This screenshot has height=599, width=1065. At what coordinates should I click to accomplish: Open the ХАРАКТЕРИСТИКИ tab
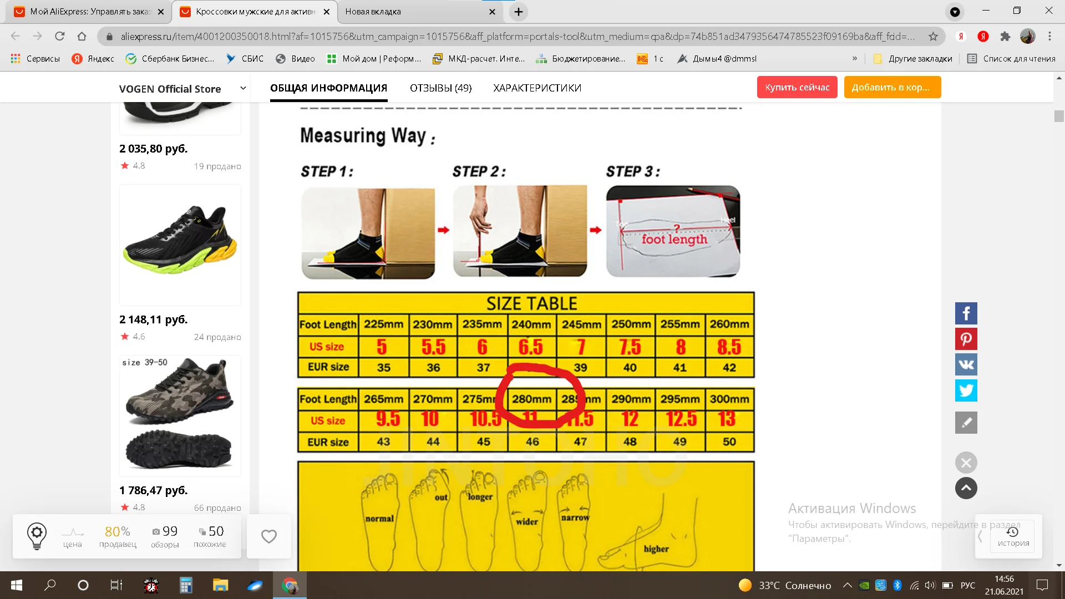click(537, 88)
